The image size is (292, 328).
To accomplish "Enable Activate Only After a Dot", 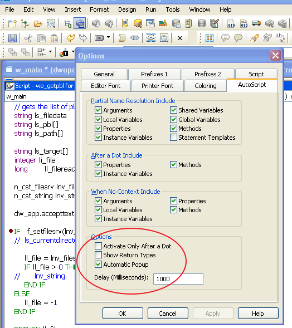I will click(x=98, y=246).
